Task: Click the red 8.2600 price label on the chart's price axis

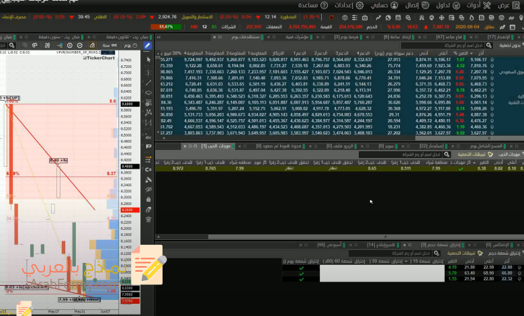Action: point(130,210)
